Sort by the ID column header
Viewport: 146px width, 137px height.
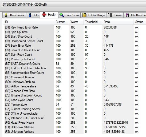[29, 22]
